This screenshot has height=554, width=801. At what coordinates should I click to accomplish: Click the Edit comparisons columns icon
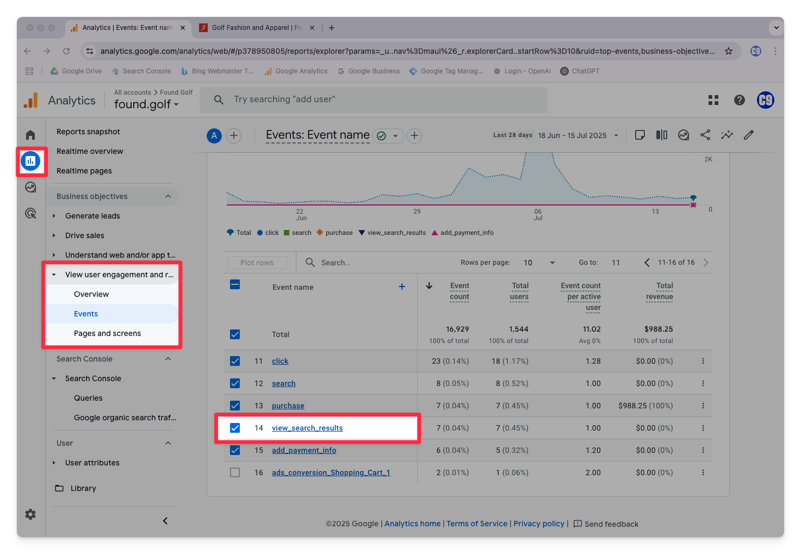pos(662,135)
